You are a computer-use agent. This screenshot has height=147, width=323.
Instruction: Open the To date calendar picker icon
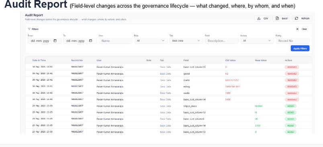point(90,41)
